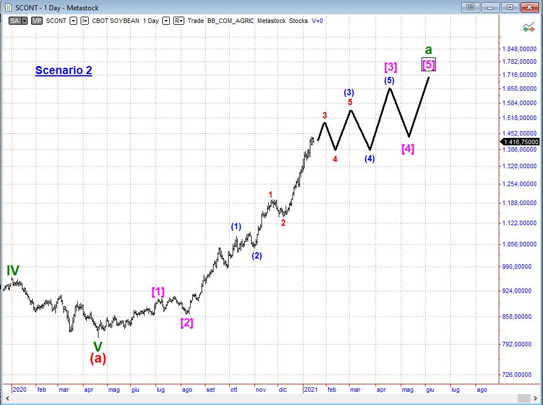Click the horizontal scrollbar thumb
The image size is (543, 405).
[x=523, y=398]
